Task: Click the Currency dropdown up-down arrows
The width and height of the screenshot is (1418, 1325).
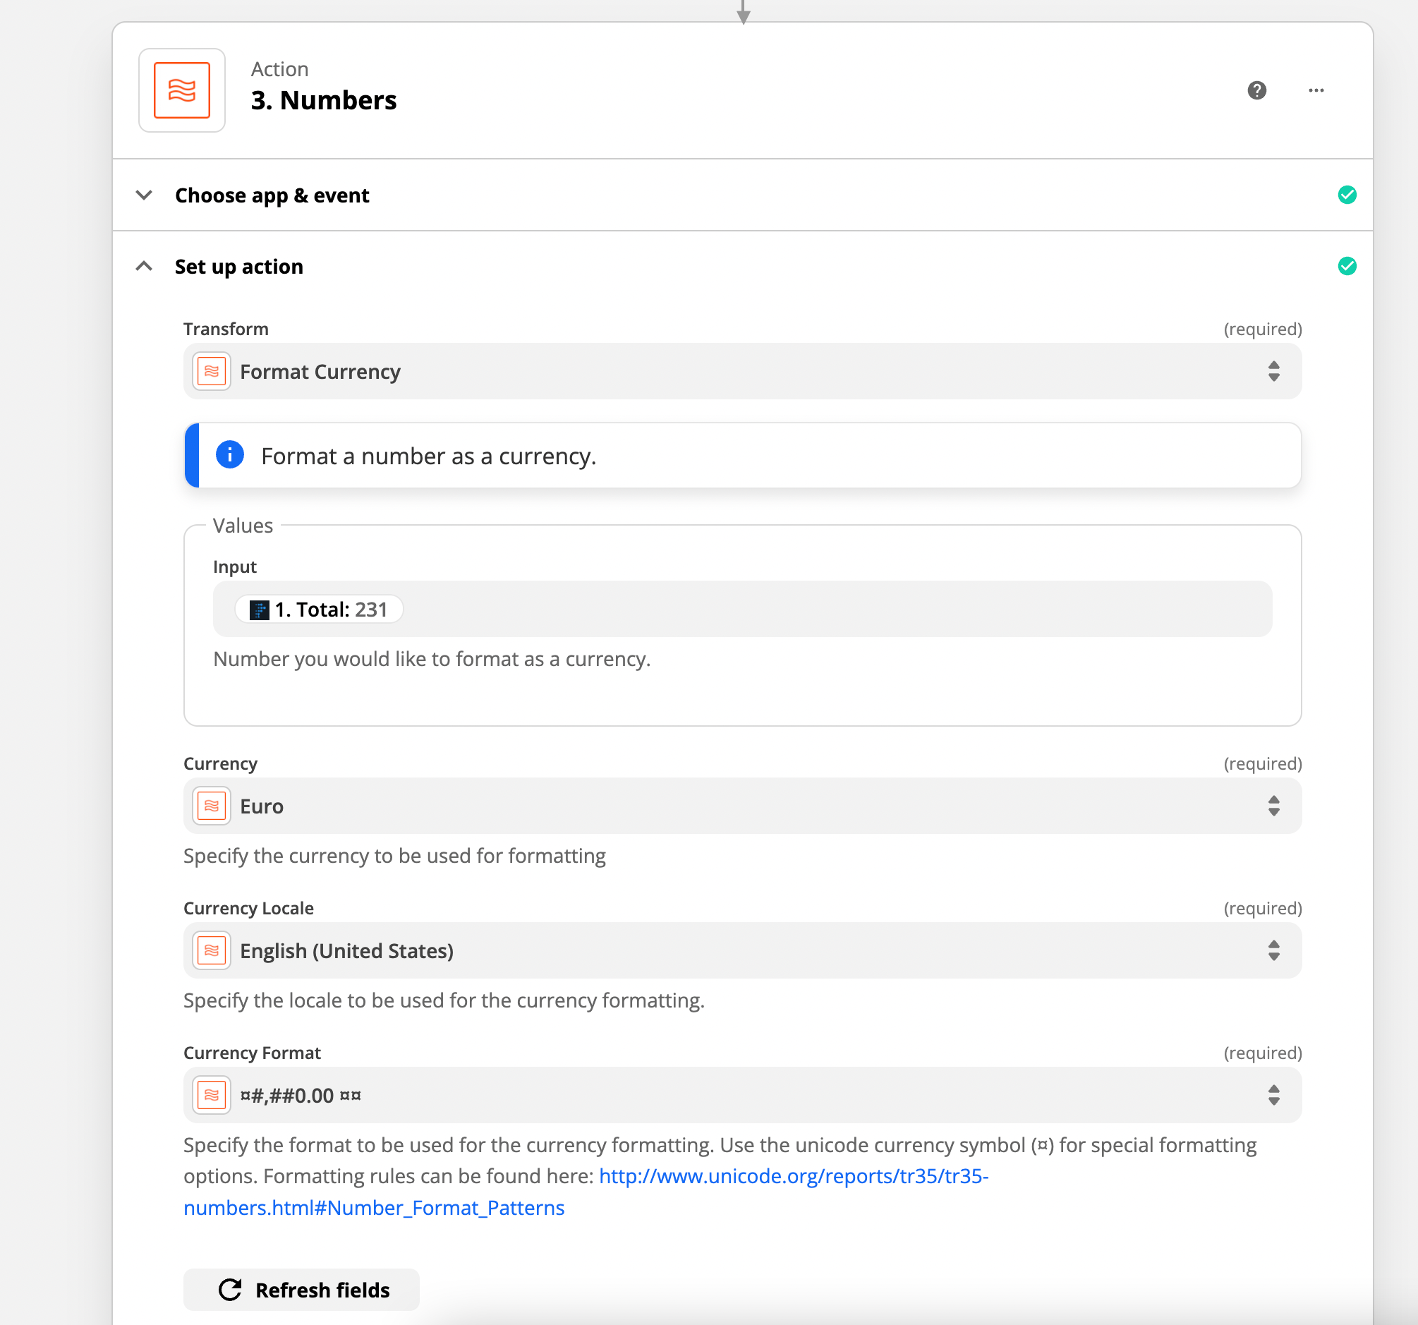Action: [1273, 806]
